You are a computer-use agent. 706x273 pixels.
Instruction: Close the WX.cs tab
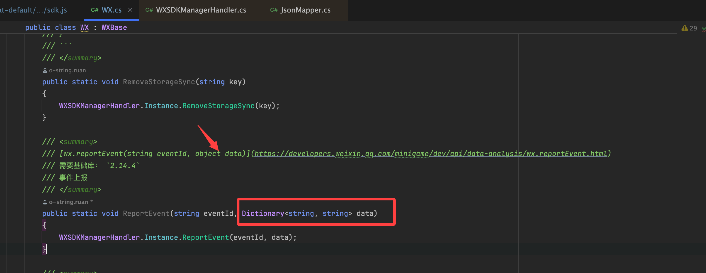(x=130, y=10)
